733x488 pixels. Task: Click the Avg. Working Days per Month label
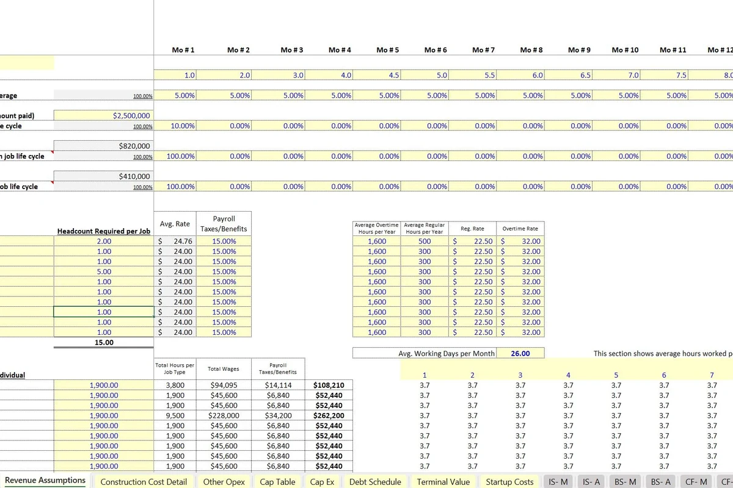(x=447, y=353)
